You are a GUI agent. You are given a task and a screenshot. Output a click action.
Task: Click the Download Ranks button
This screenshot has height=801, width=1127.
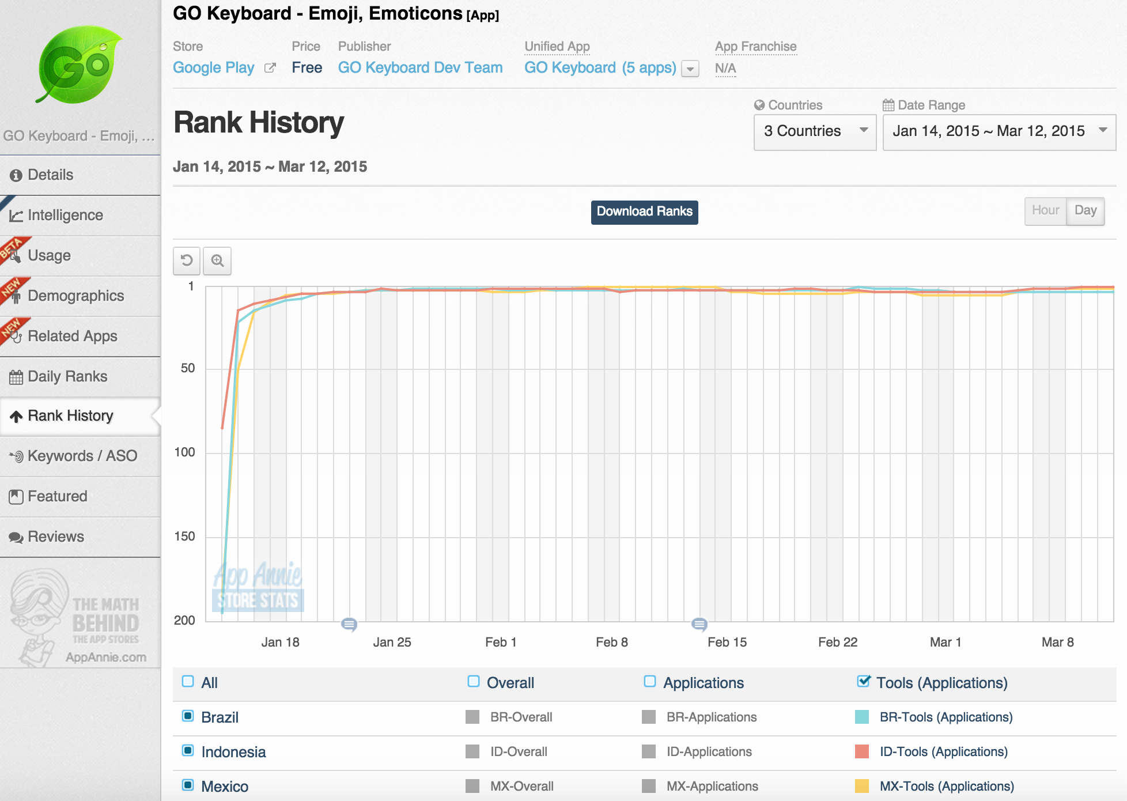tap(644, 212)
